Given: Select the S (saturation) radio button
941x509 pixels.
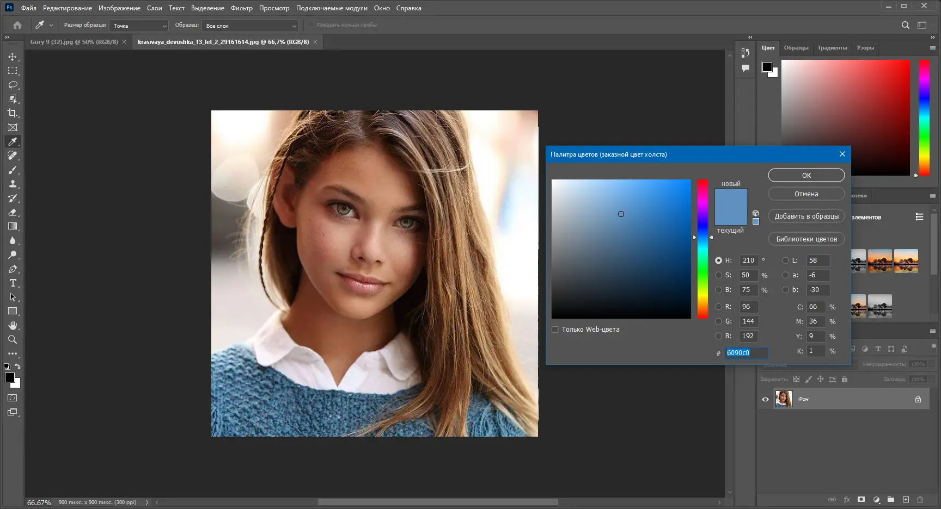Looking at the screenshot, I should pyautogui.click(x=719, y=275).
